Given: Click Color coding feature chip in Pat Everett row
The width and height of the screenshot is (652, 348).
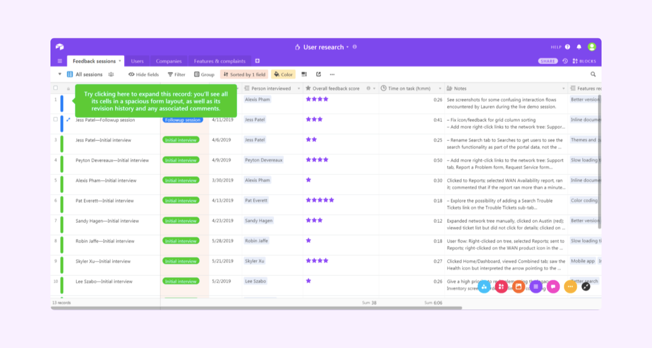Looking at the screenshot, I should coord(584,201).
